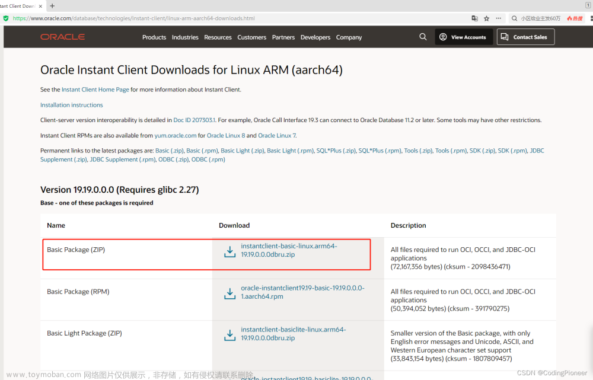Click 'Base - one of these packages is required'
This screenshot has width=593, height=380.
97,203
